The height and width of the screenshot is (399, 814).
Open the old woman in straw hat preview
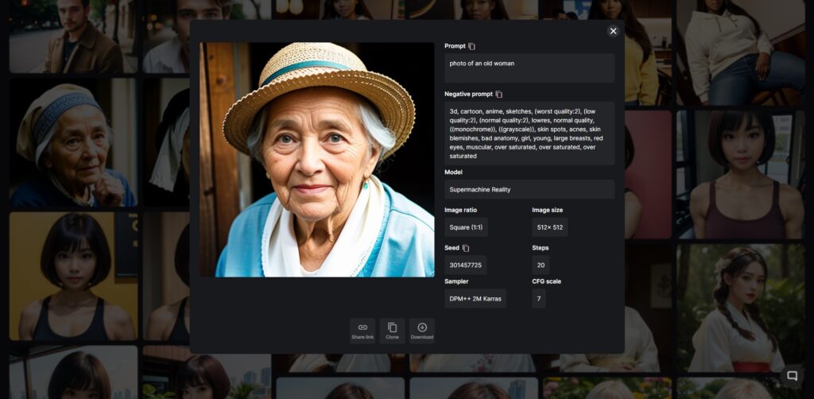[x=317, y=160]
